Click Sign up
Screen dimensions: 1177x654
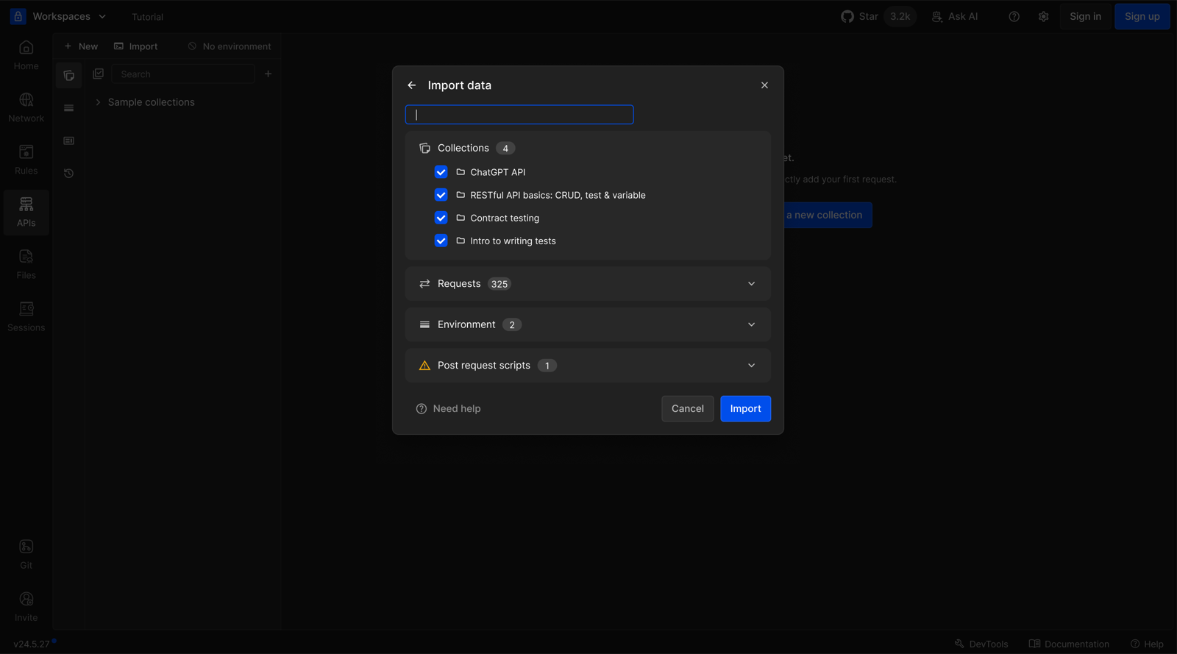coord(1142,16)
